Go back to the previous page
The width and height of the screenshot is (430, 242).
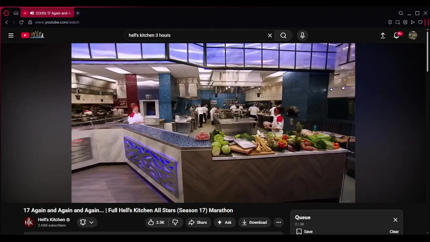tap(6, 22)
